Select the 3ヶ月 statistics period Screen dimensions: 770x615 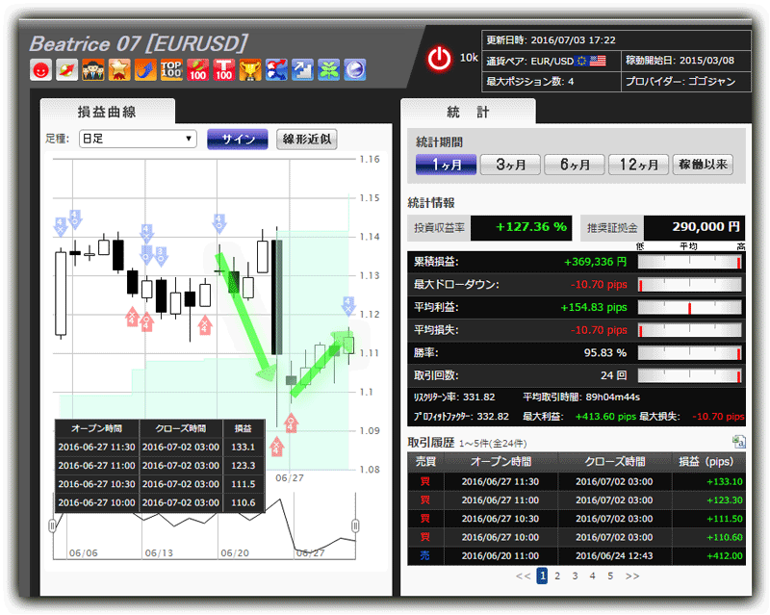point(509,165)
